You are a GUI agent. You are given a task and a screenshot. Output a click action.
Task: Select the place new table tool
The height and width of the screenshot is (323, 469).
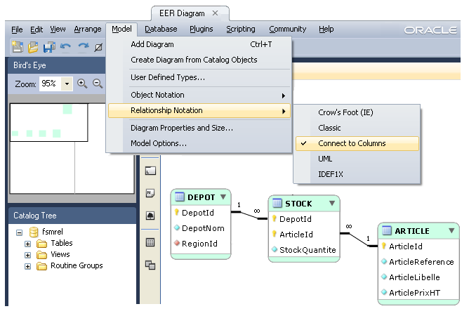coord(150,242)
